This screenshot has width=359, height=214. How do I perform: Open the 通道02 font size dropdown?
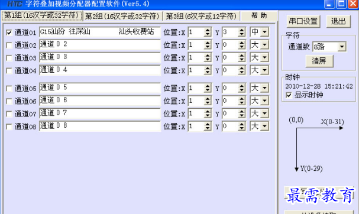265,45
